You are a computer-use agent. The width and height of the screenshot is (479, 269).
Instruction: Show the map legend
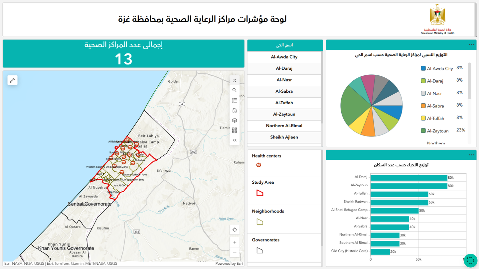click(235, 100)
